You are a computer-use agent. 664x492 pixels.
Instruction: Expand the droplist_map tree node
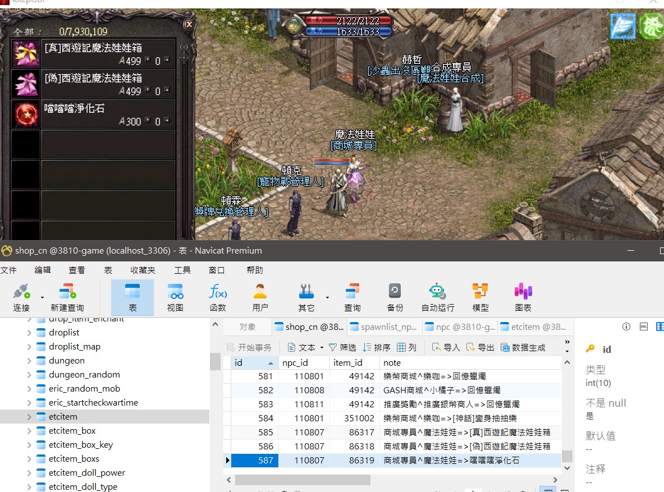29,347
